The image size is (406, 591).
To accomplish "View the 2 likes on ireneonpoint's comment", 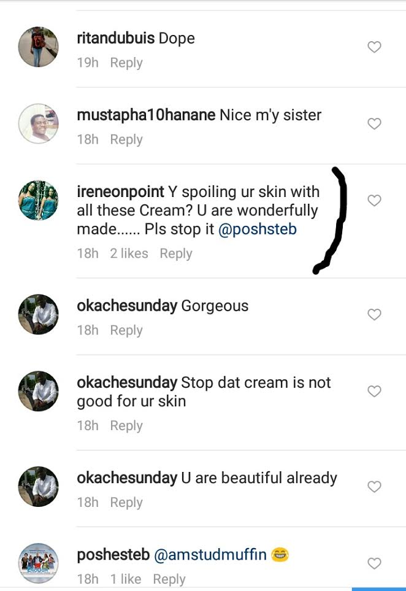I will tap(129, 253).
